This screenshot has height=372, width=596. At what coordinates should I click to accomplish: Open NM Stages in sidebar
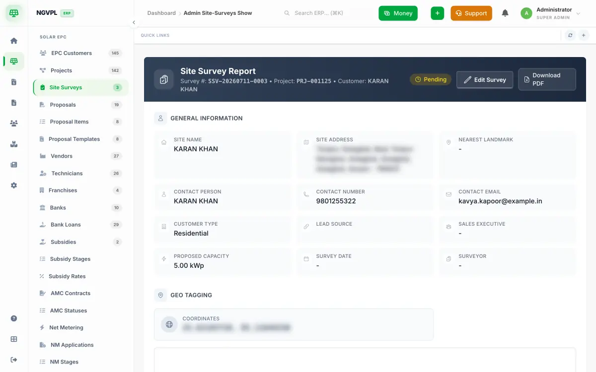(x=80, y=362)
